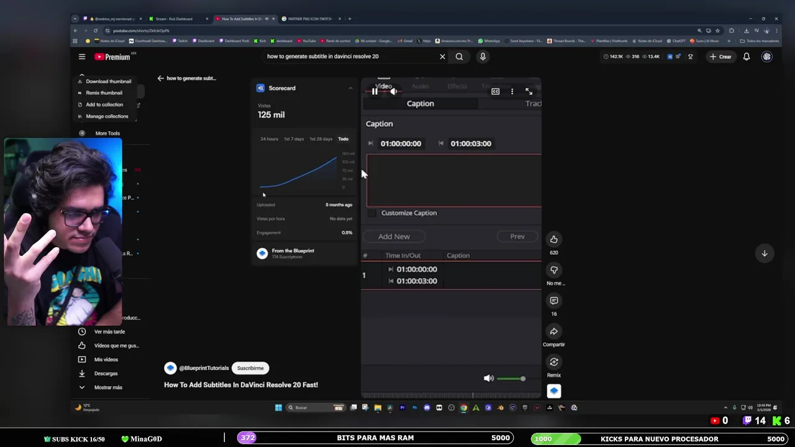Go back from search results arrow
The image size is (795, 447).
(160, 78)
